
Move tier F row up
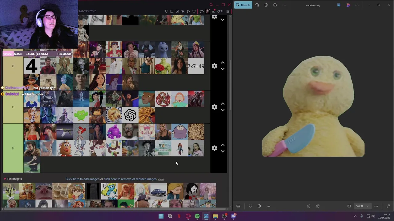tap(223, 145)
